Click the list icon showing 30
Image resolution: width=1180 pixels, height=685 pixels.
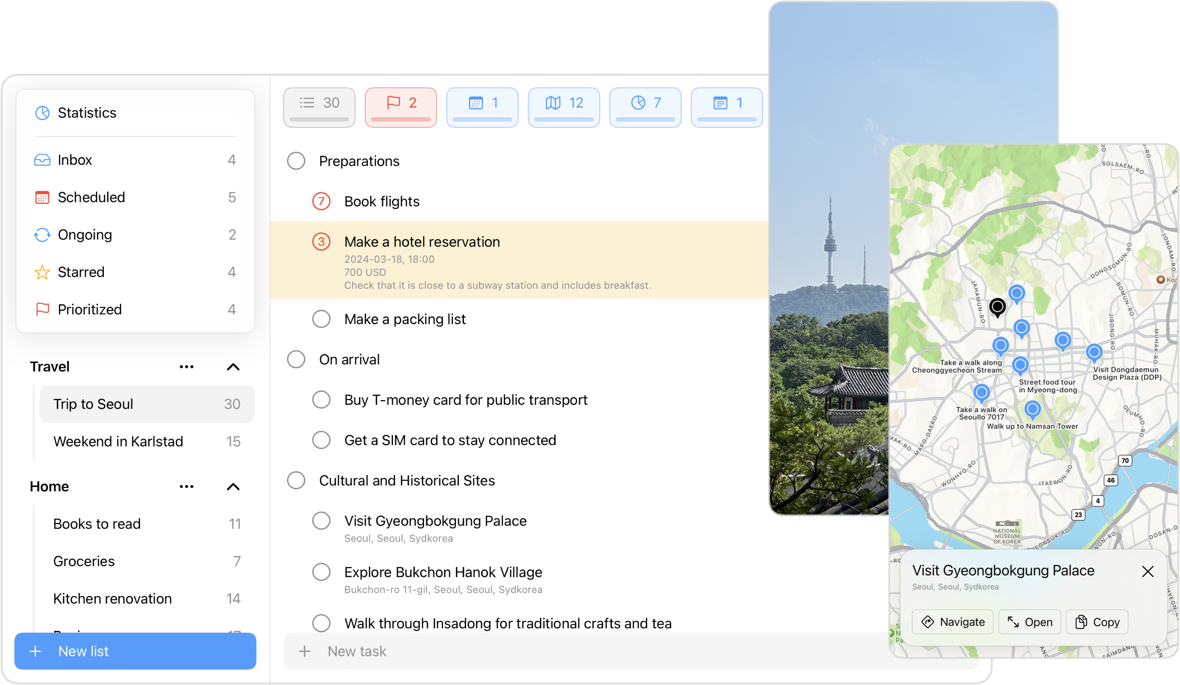click(x=319, y=104)
